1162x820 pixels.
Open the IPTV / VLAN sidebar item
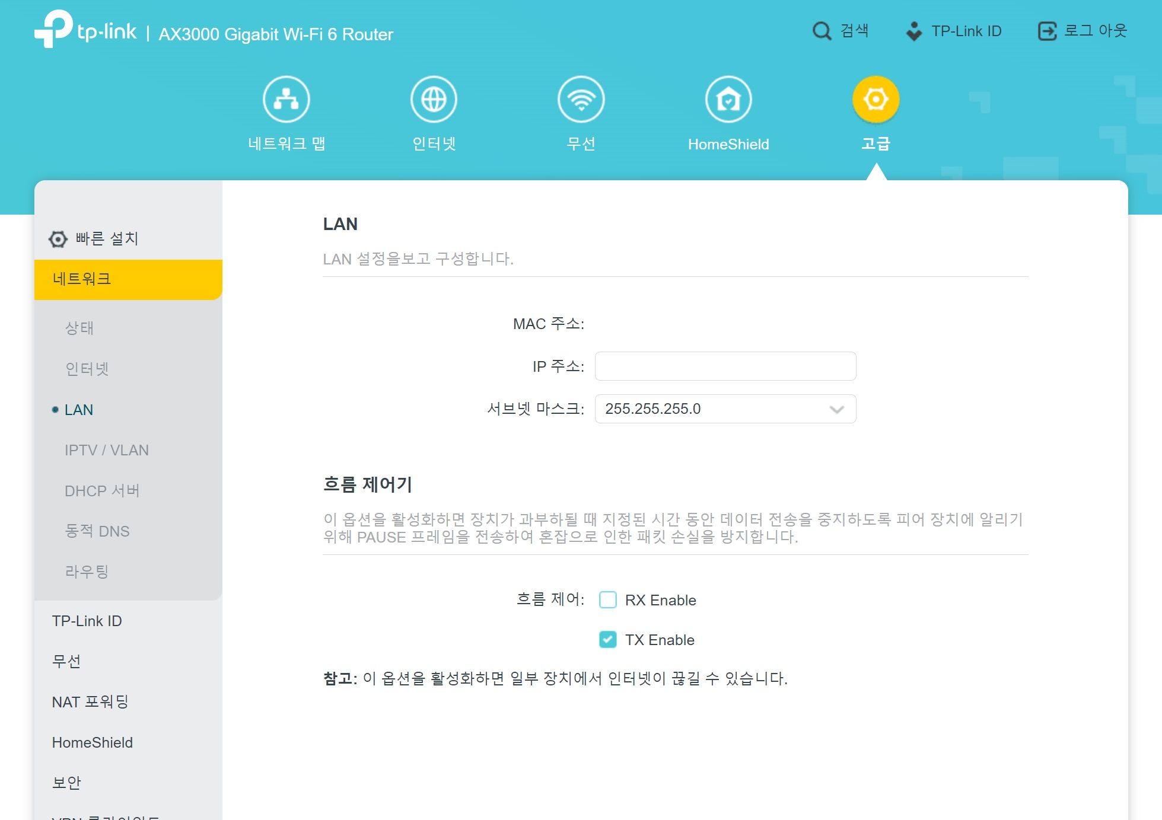(x=107, y=450)
